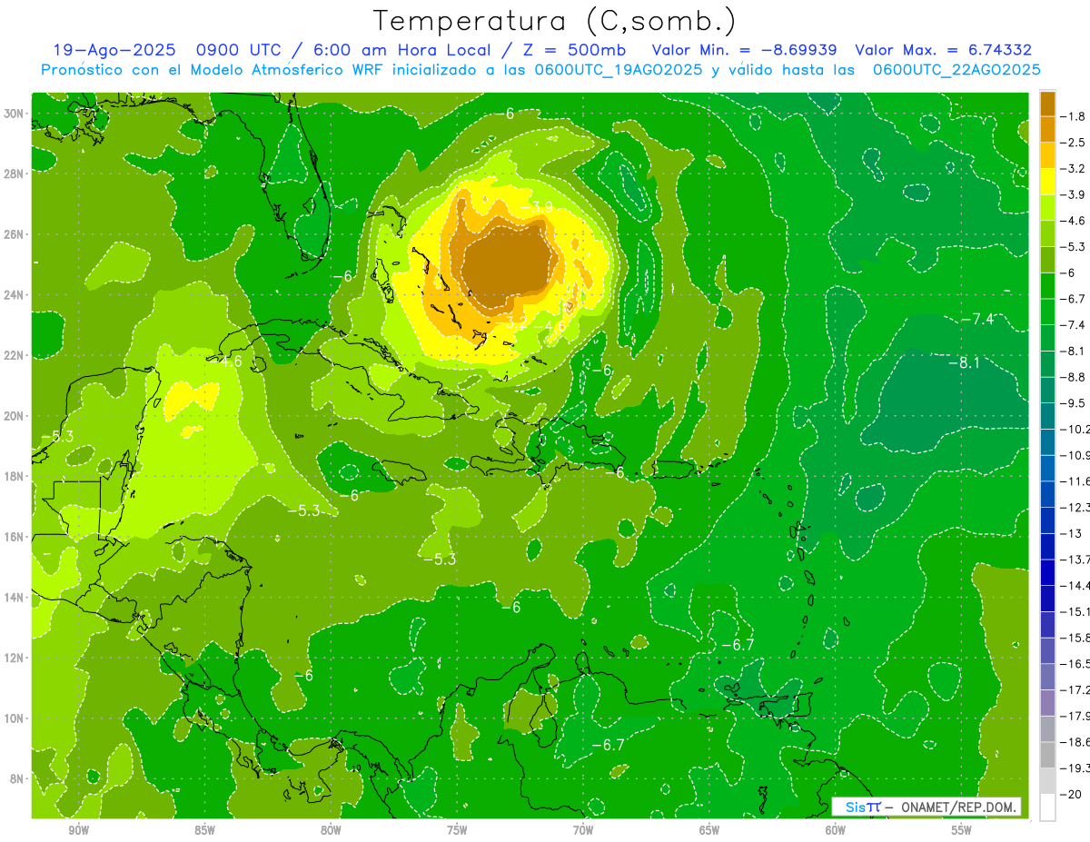This screenshot has height=842, width=1090.
Task: Pick the legend swatch between -16.5 and -17.2
Action: click(x=1047, y=677)
